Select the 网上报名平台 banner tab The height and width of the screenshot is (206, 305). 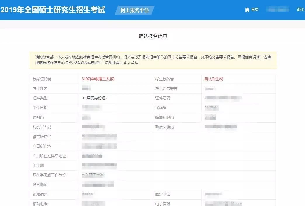[135, 11]
